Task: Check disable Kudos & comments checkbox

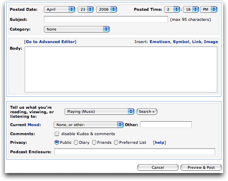Action: click(57, 134)
